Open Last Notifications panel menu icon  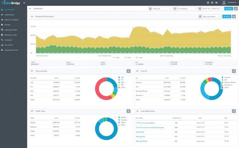[234, 111]
